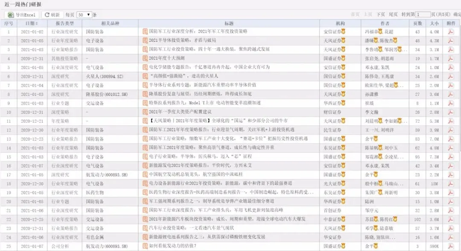Click document icon beside 2021年度十大预测 title
Viewport: 461px width, 251px height.
[x=145, y=58]
